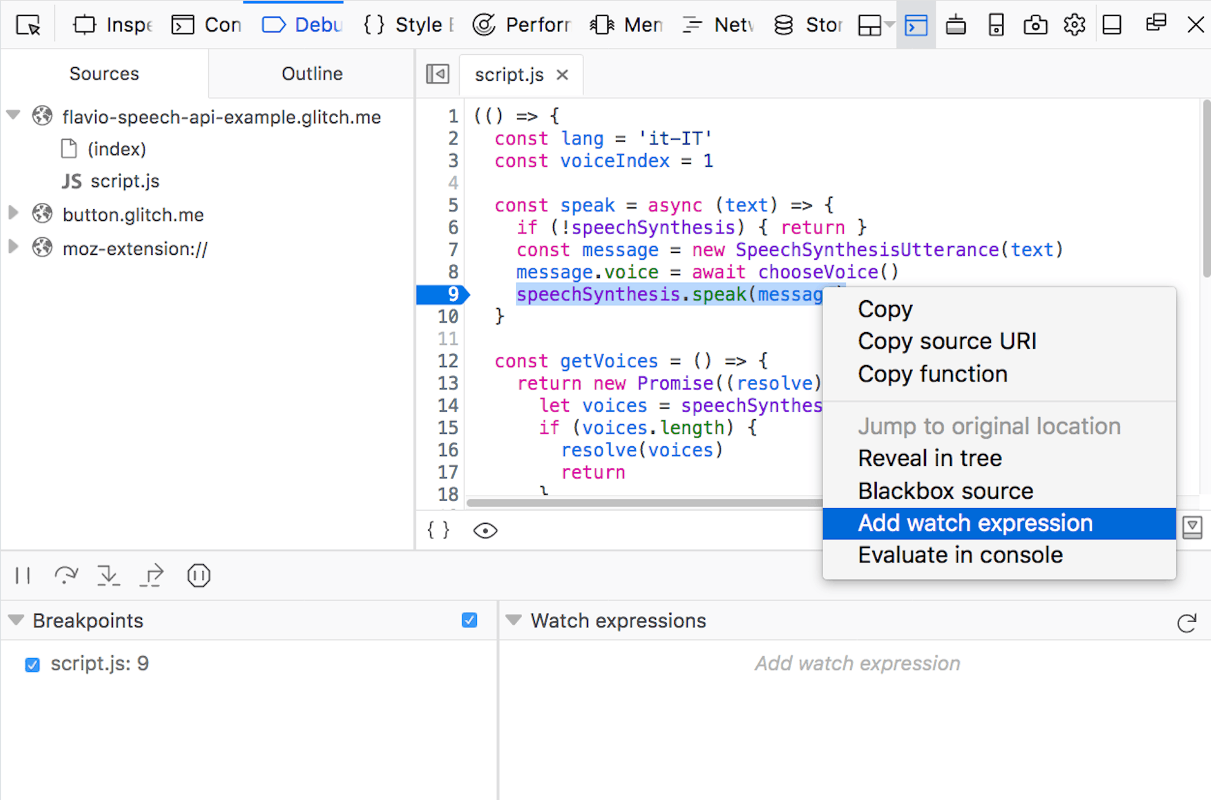
Task: Choose Add watch expression from menu
Action: (975, 523)
